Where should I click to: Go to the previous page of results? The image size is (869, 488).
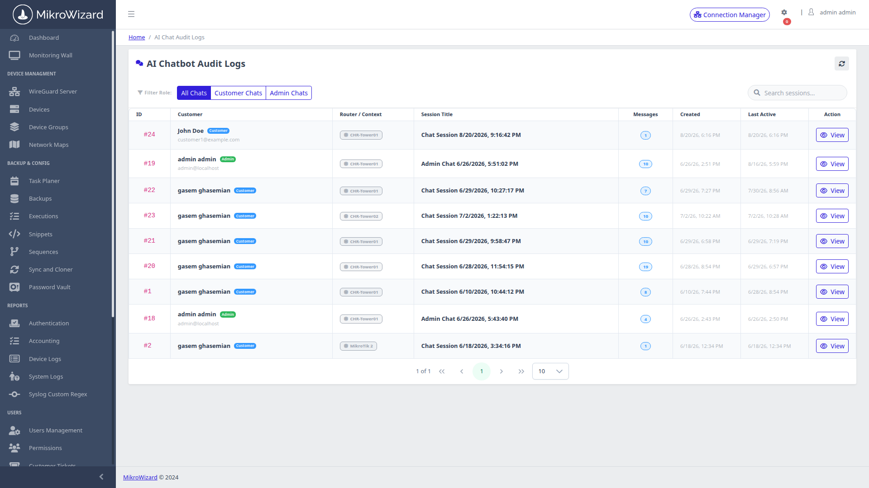pos(462,371)
